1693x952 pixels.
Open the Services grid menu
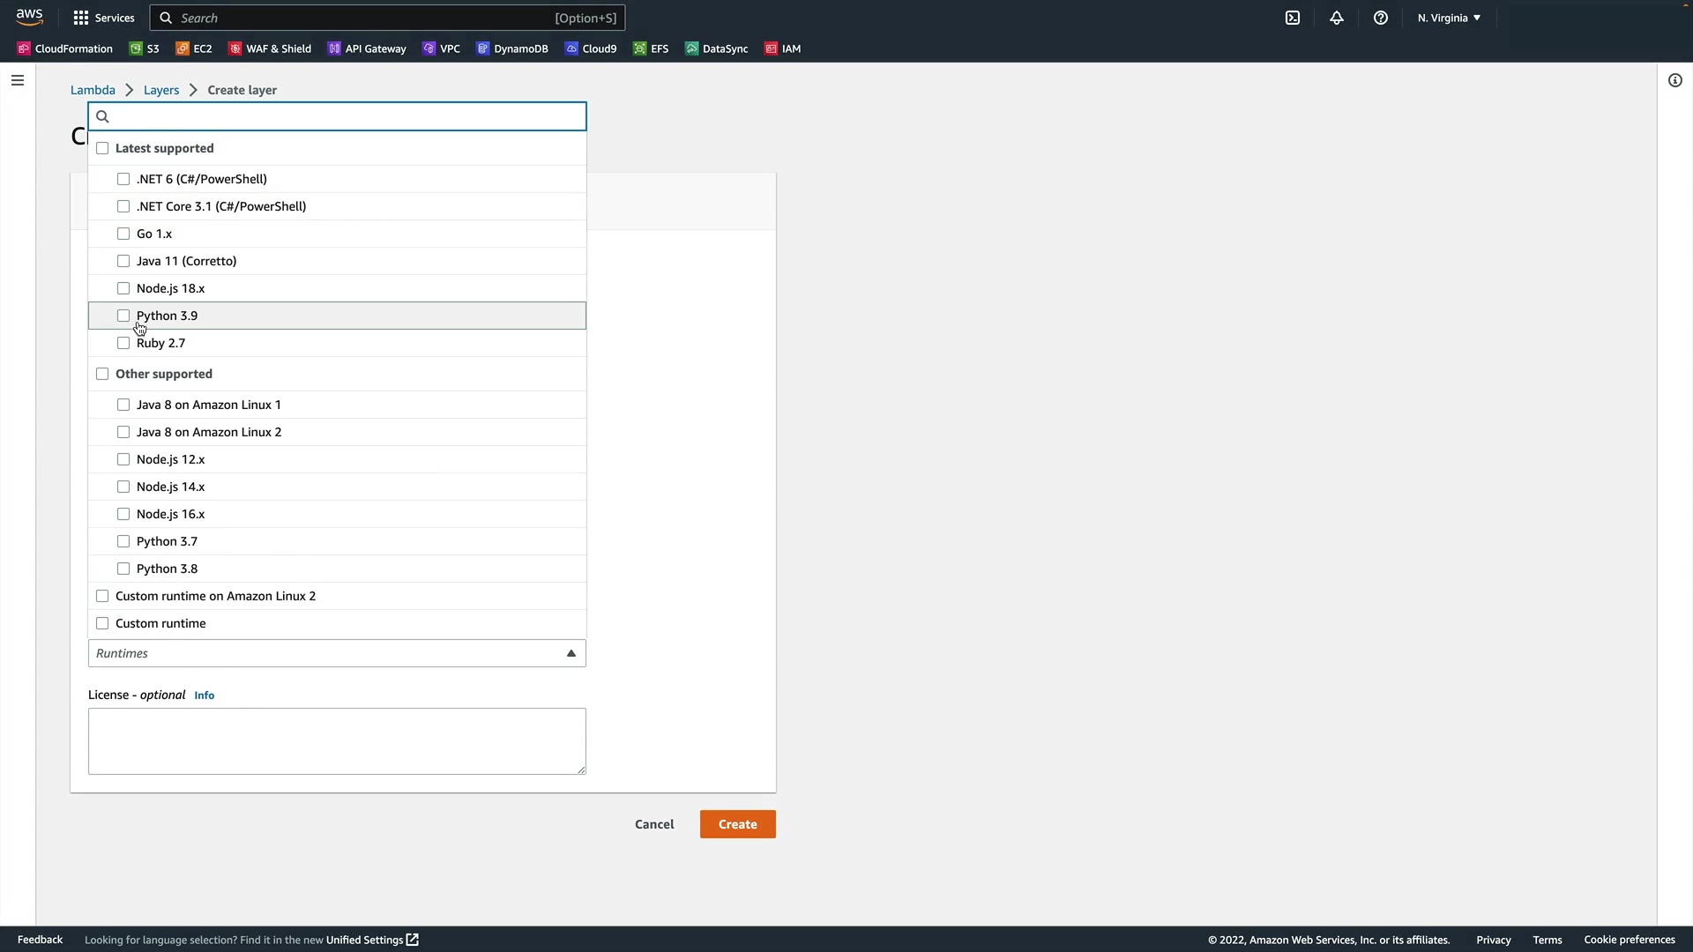point(104,18)
